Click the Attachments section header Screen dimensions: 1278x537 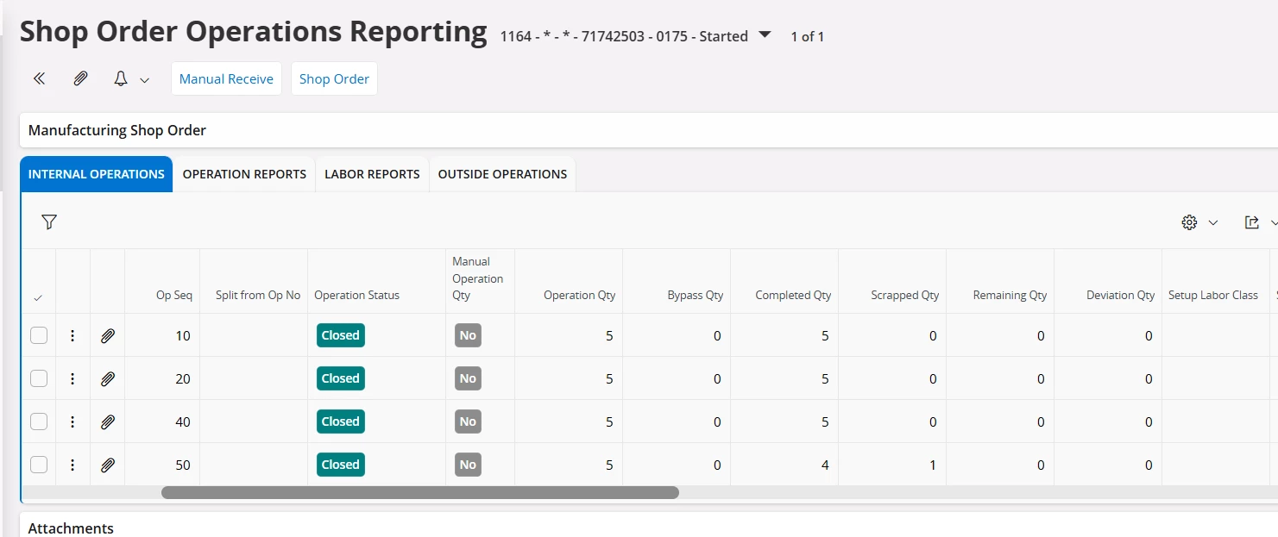(x=648, y=527)
